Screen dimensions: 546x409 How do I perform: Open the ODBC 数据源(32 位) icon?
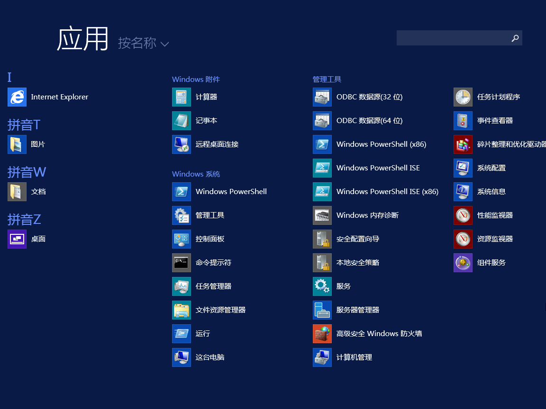click(322, 97)
